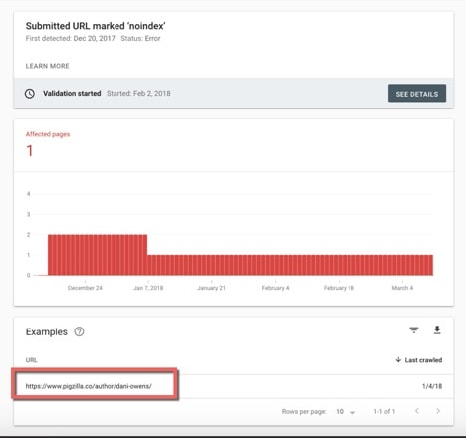
Task: Click the URL column header
Action: [32, 360]
